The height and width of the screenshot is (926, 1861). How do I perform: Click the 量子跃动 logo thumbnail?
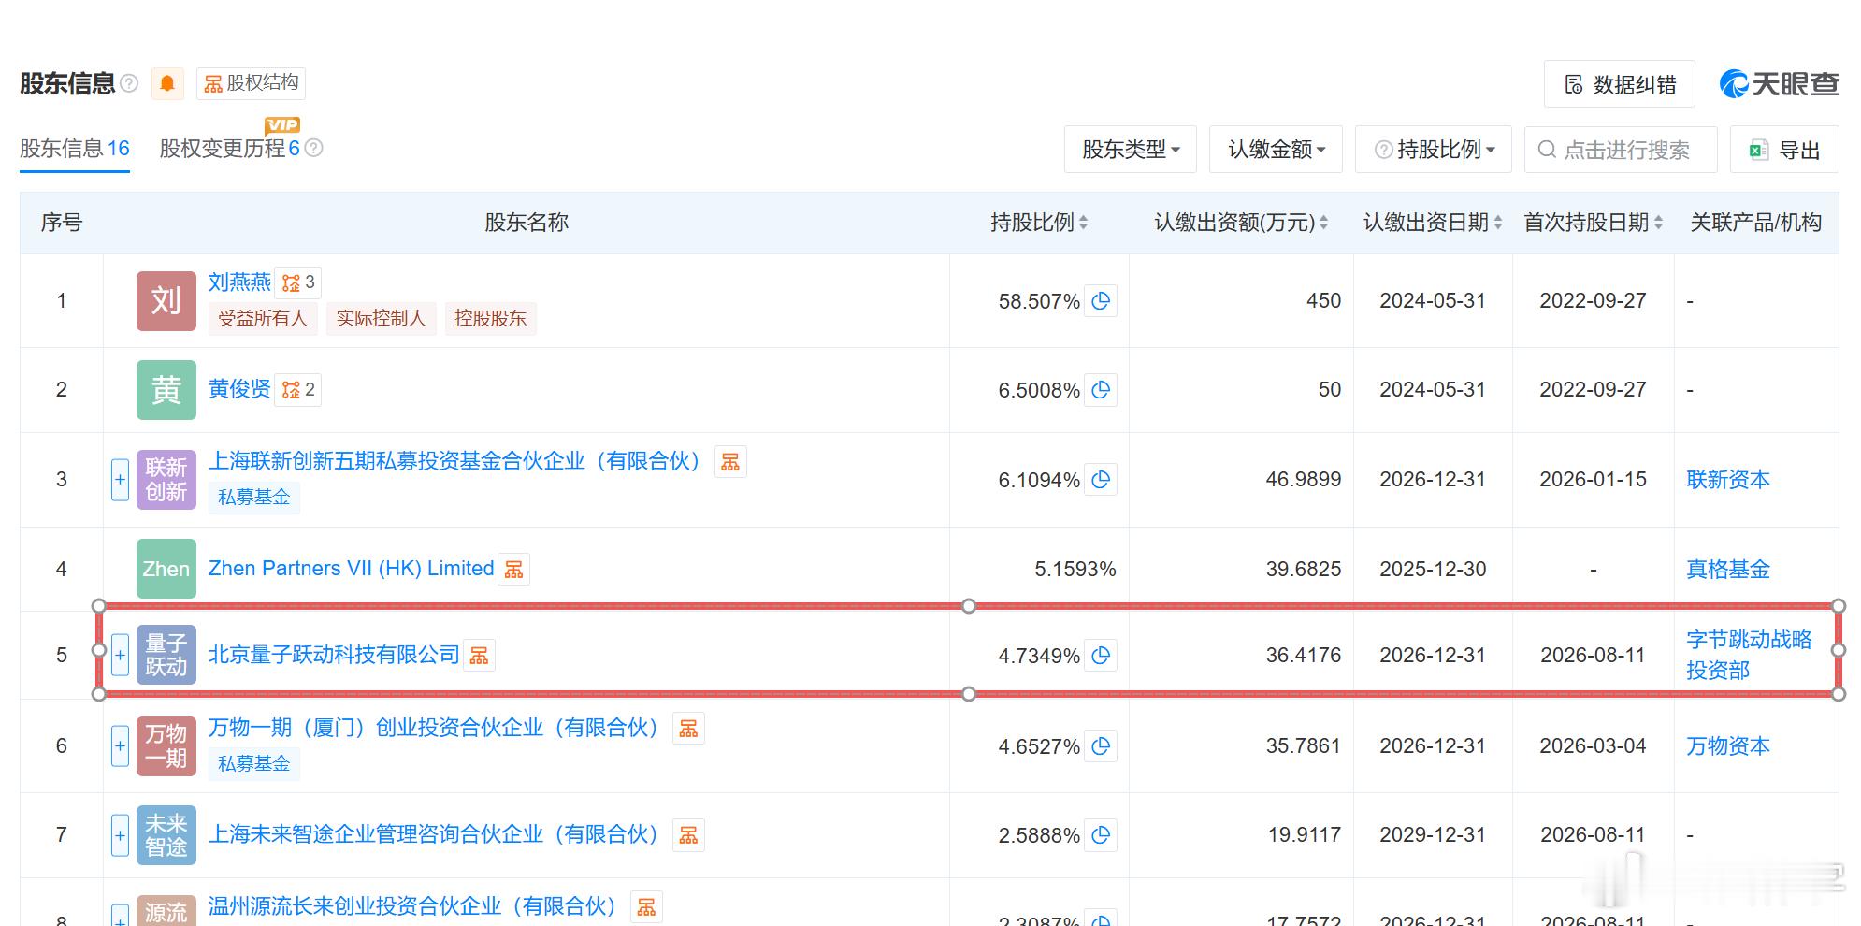point(166,655)
